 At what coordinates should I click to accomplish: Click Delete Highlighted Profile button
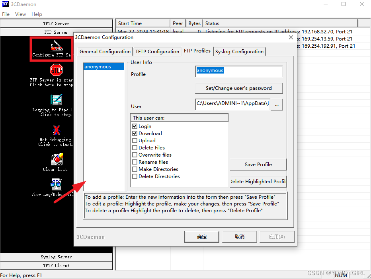tap(258, 182)
